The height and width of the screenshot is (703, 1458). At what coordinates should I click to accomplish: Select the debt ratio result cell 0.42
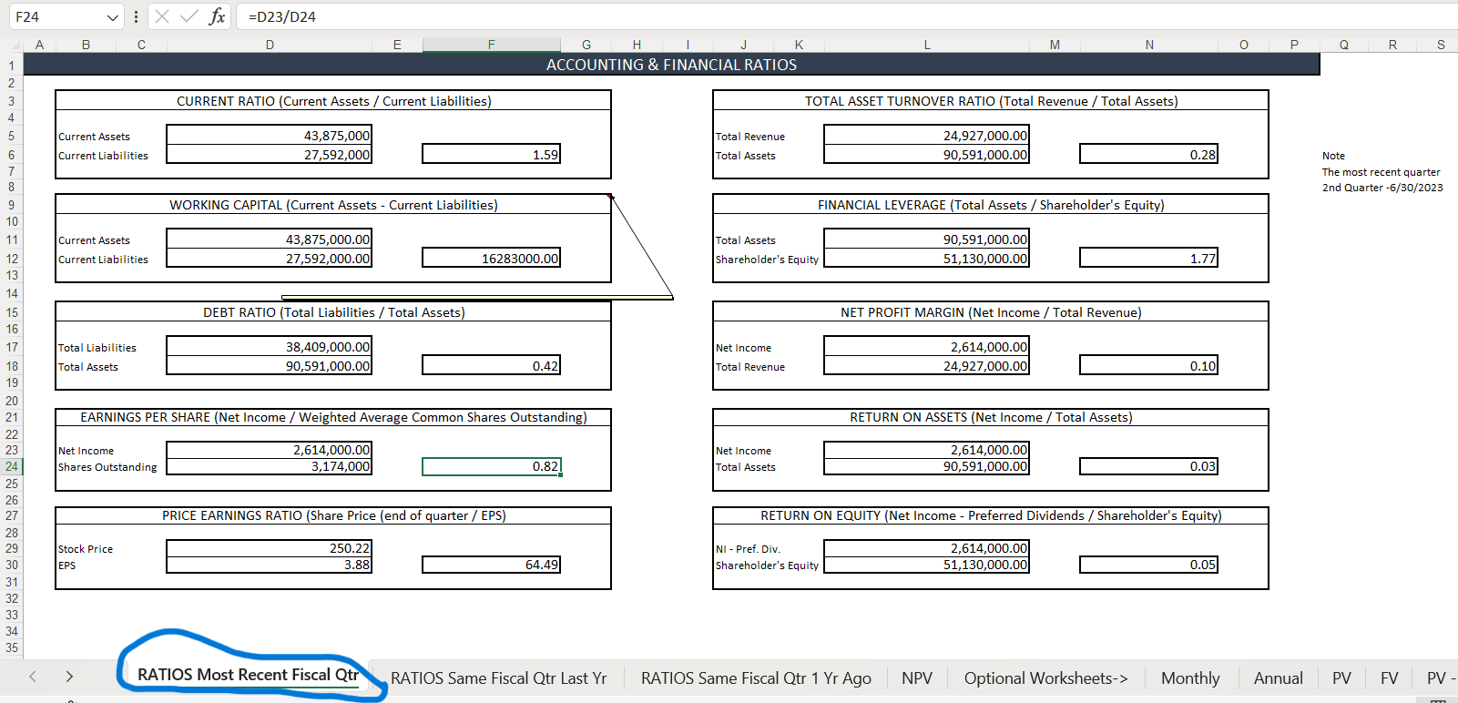tap(491, 366)
